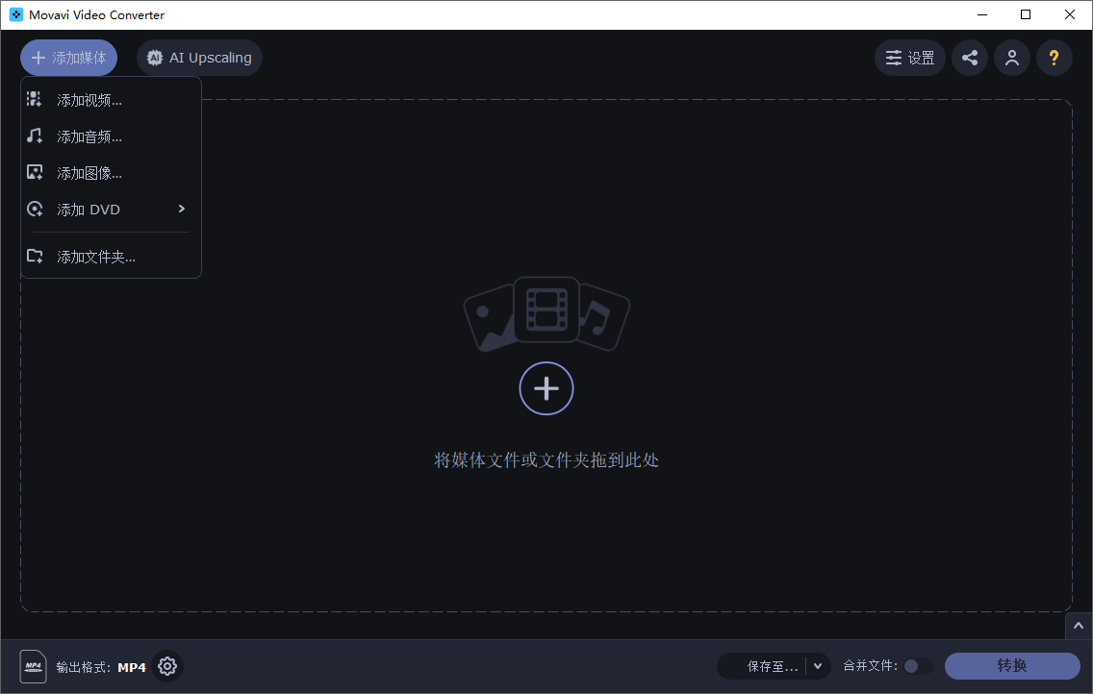
Task: Maximize the Movavi Video Converter window
Action: 1026,14
